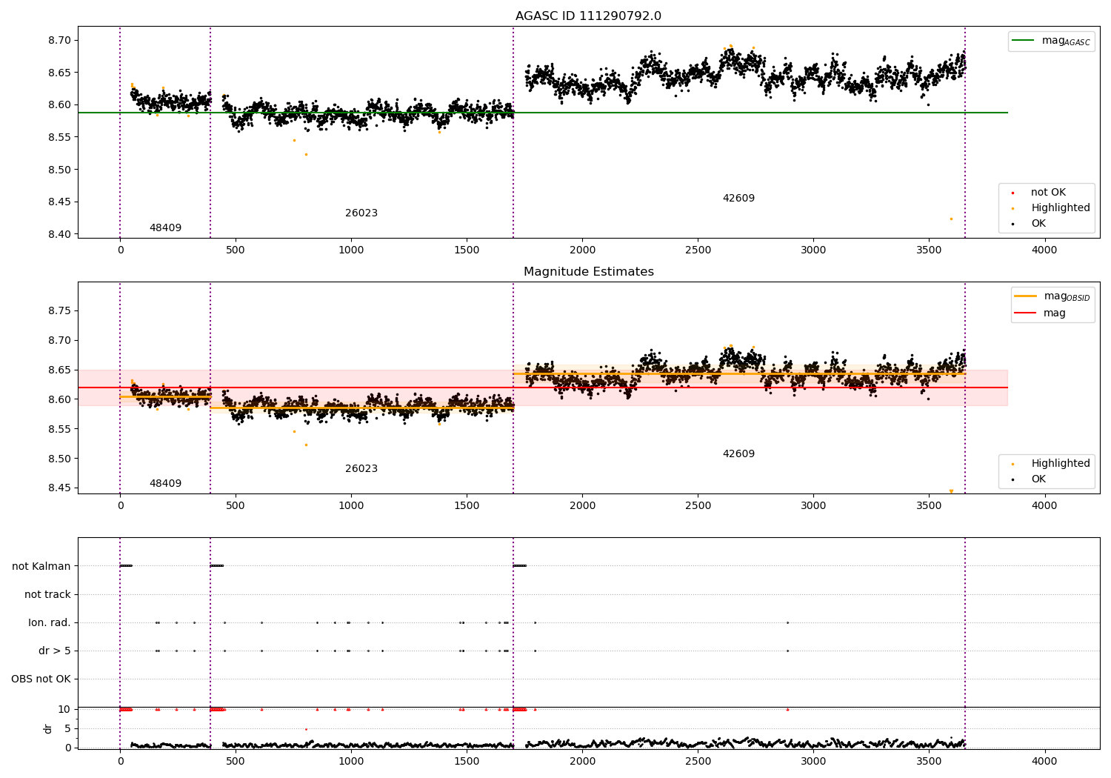Click the 'not Kalman' row label
This screenshot has width=1111, height=778.
pos(41,567)
